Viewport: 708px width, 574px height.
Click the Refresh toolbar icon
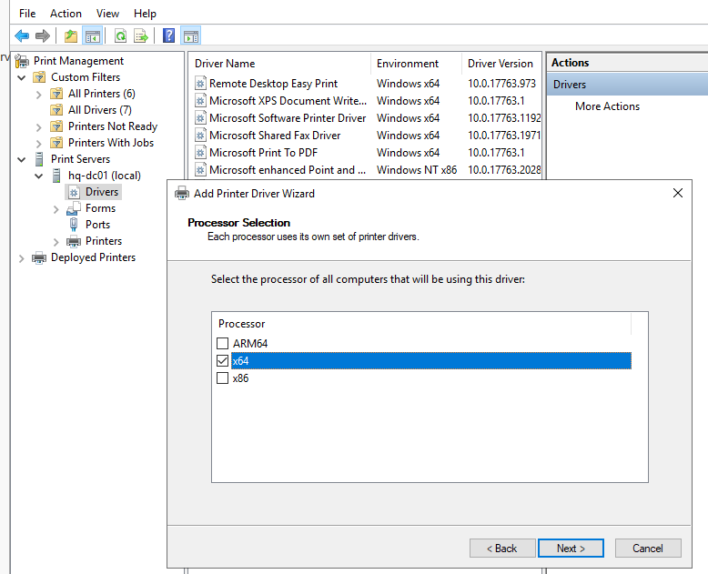pyautogui.click(x=120, y=36)
